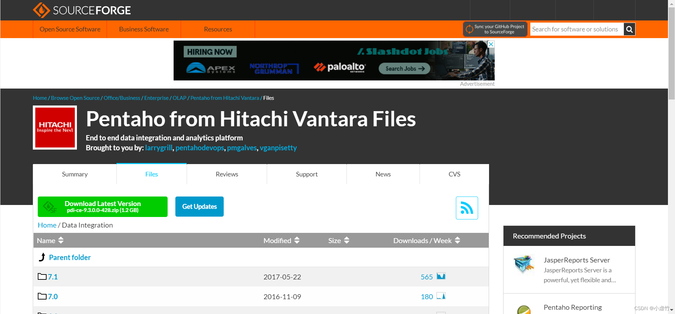Switch to the Summary tab
This screenshot has height=314, width=675.
(x=75, y=174)
